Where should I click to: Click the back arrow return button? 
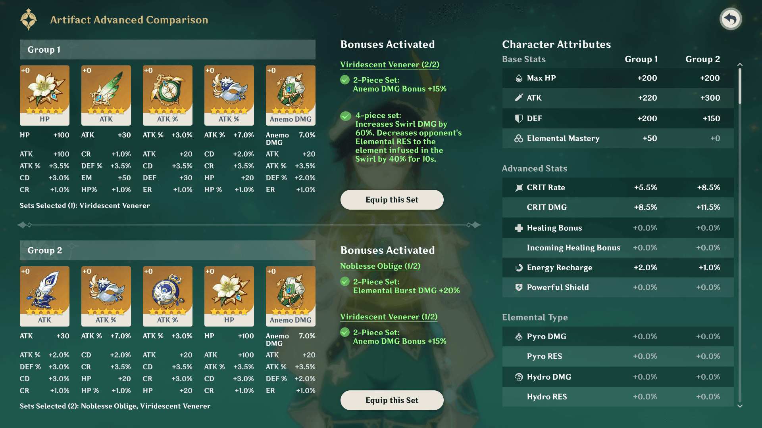click(x=731, y=19)
